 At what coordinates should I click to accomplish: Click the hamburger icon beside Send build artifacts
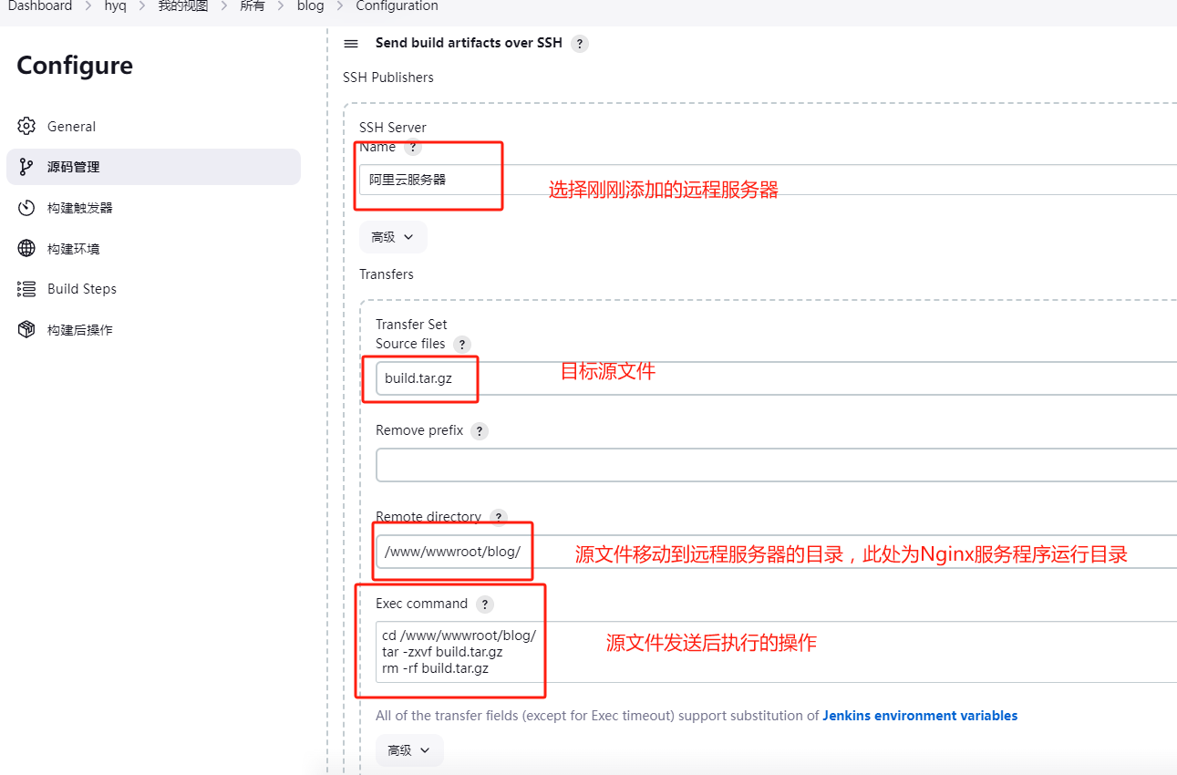pyautogui.click(x=351, y=43)
